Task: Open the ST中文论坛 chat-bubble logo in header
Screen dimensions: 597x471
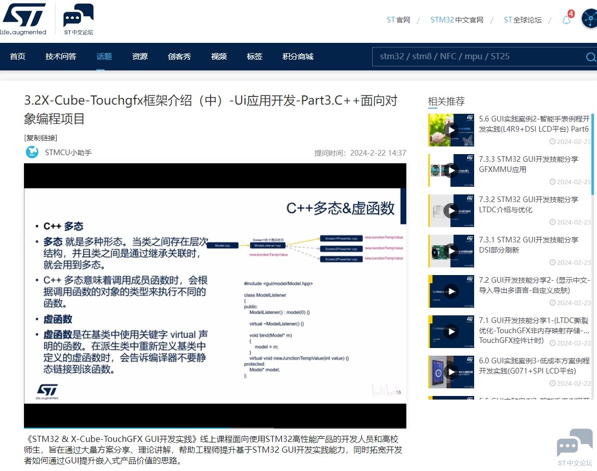Action: [79, 19]
